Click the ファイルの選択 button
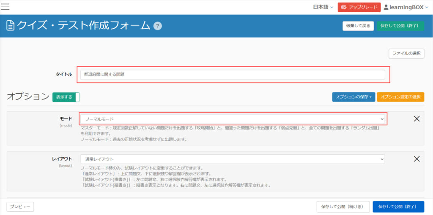 pyautogui.click(x=406, y=54)
